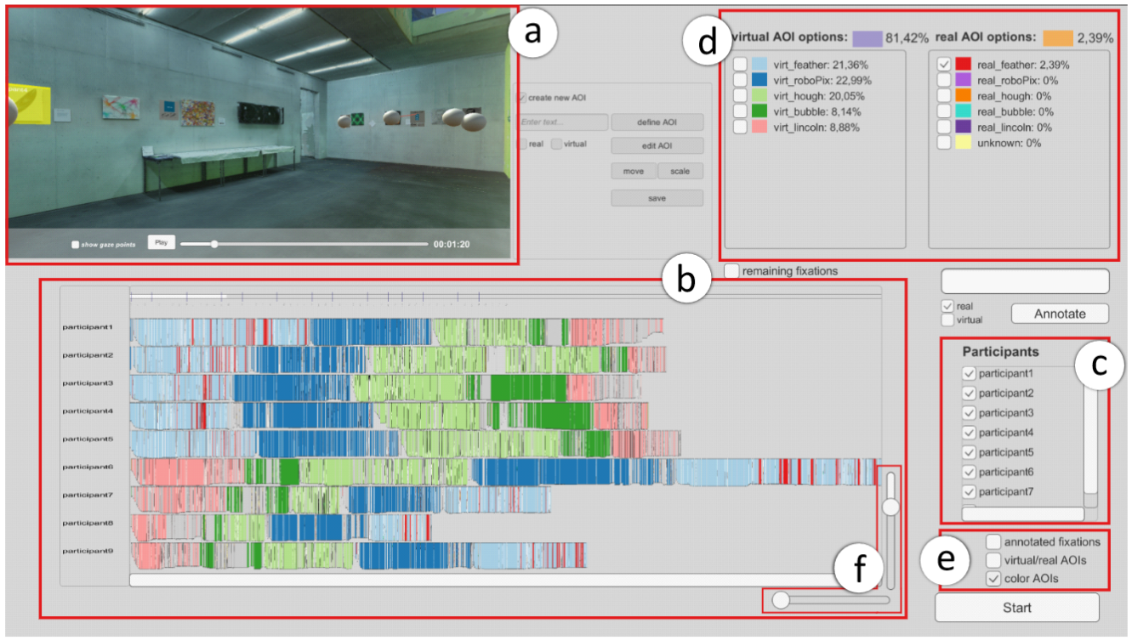Toggle the show gaze points checkbox
1132x640 pixels.
coord(75,245)
